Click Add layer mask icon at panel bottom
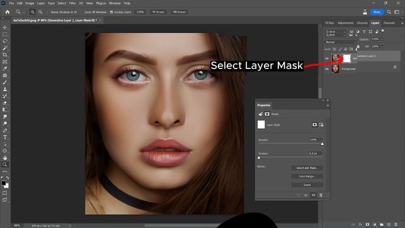405x228 pixels. [367, 225]
